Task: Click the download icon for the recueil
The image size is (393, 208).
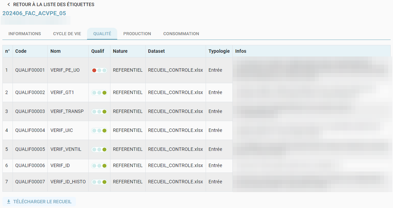Action: [x=8, y=202]
